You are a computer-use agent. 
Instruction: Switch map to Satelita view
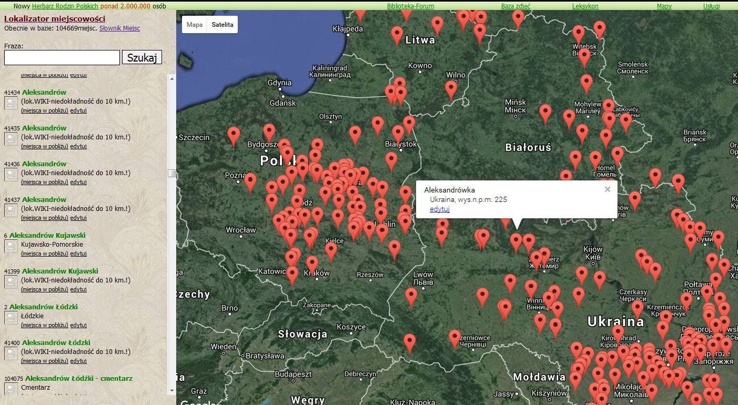tap(223, 25)
